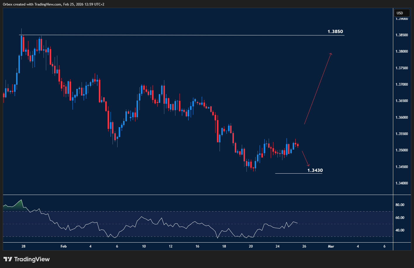Image resolution: width=414 pixels, height=268 pixels.
Task: Select the USD currency badge
Action: tap(402, 13)
